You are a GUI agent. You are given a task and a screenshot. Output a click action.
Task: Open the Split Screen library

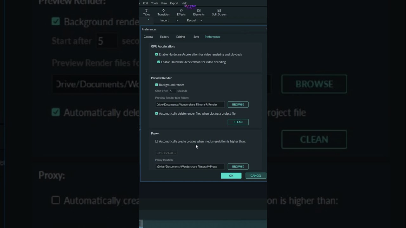tap(219, 12)
